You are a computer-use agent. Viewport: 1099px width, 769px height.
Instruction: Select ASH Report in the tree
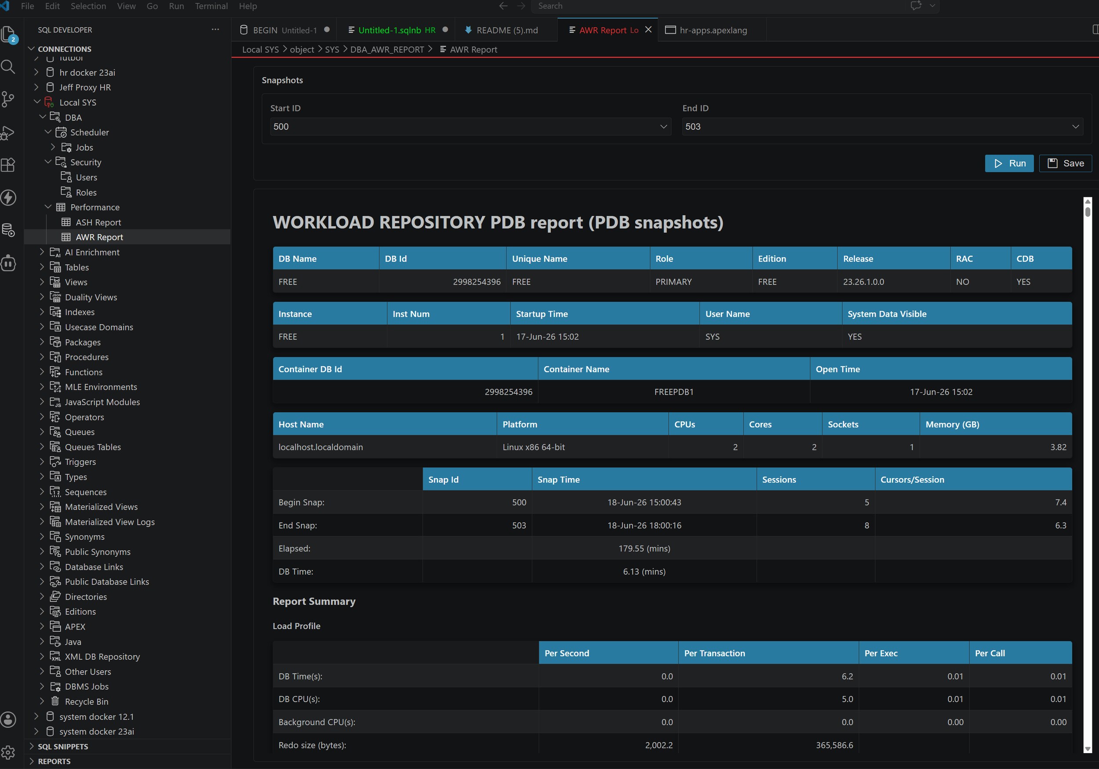(98, 222)
